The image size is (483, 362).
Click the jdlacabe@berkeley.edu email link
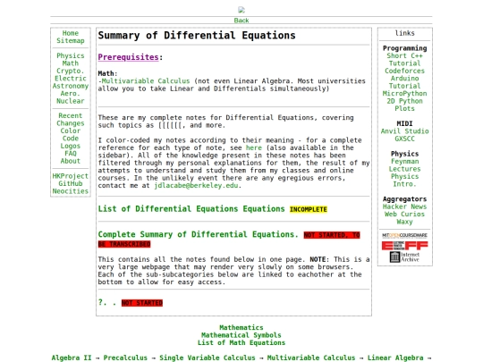(196, 186)
